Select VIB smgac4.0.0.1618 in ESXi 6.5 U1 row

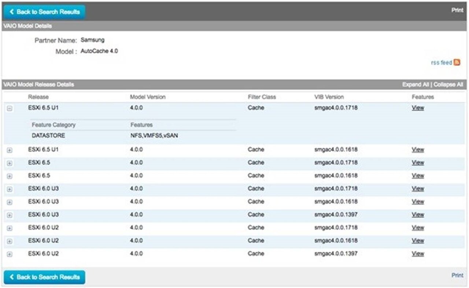point(336,150)
